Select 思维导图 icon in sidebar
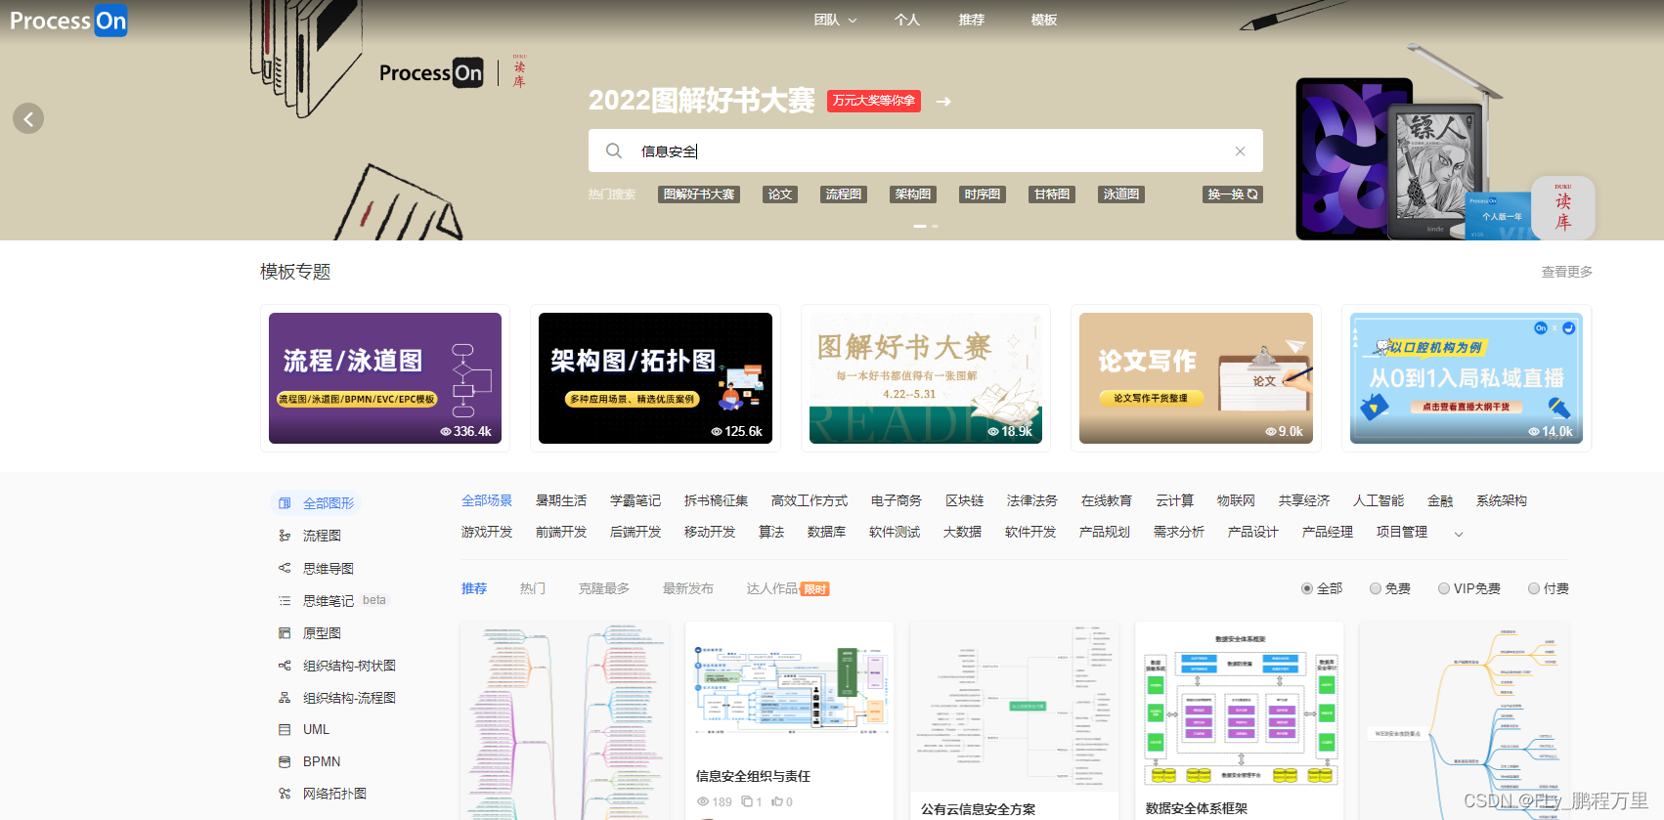Viewport: 1664px width, 820px height. (x=285, y=568)
